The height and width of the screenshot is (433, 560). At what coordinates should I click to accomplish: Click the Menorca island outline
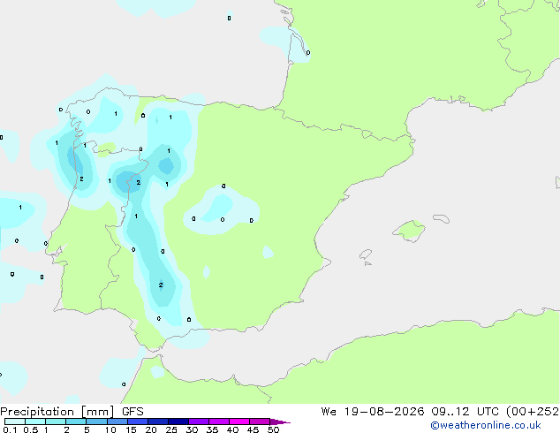pos(442,218)
